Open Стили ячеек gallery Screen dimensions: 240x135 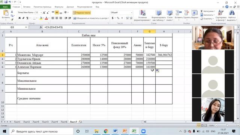(169, 16)
